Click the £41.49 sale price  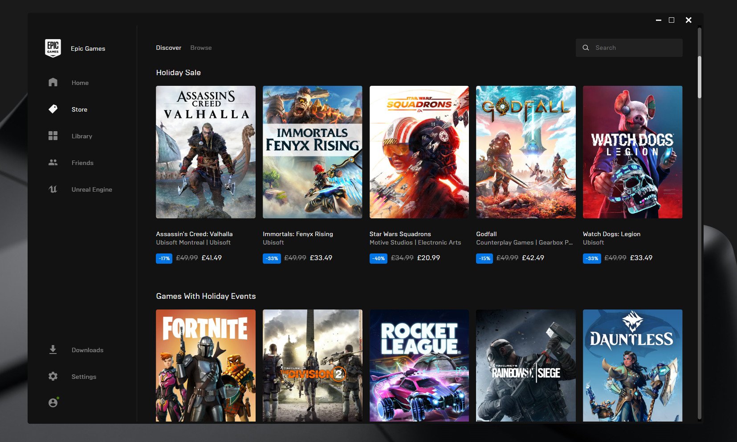pos(212,258)
